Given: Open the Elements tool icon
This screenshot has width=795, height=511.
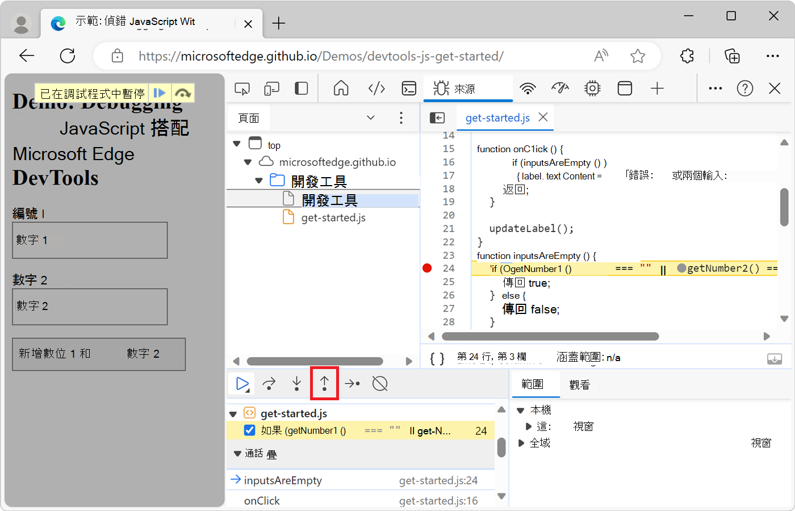Looking at the screenshot, I should (376, 89).
